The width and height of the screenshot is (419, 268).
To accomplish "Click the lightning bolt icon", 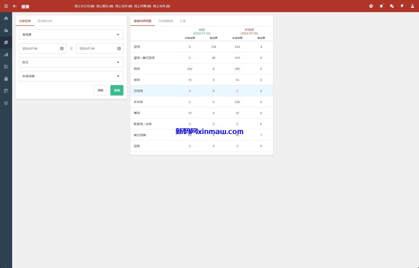I will click(x=402, y=6).
